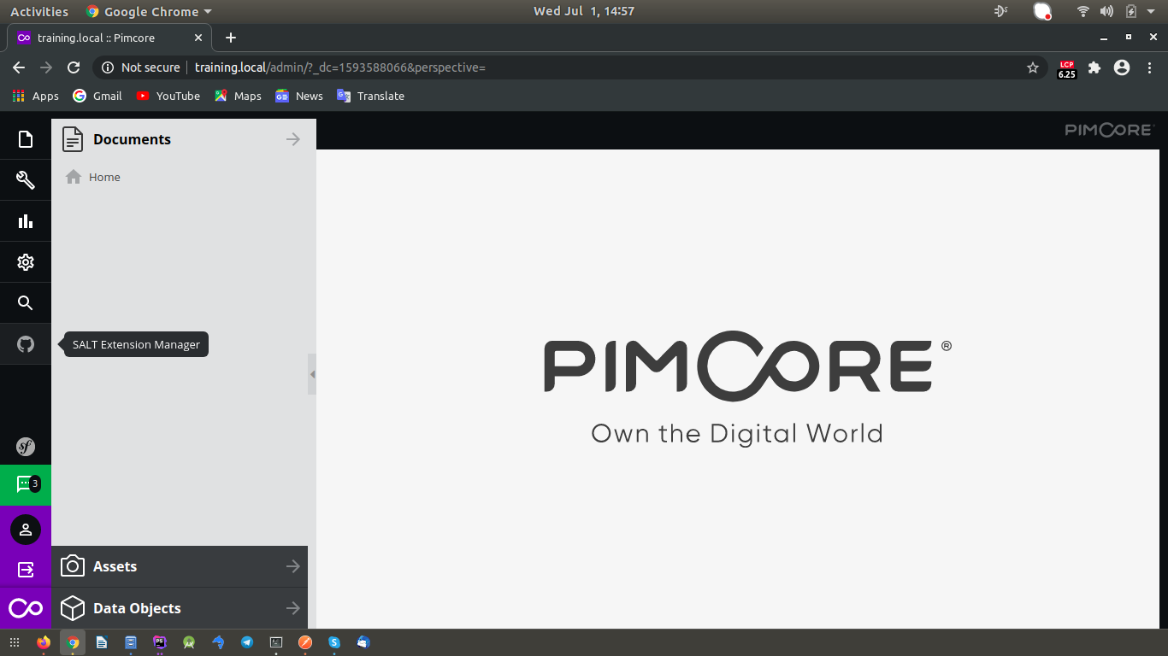Open the News bookmark
This screenshot has width=1168, height=656.
pyautogui.click(x=299, y=96)
